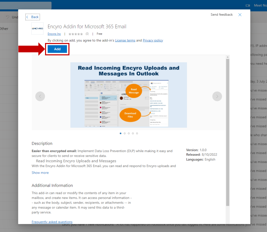
Task: Select the fifth carousel dot
Action: 137,133
